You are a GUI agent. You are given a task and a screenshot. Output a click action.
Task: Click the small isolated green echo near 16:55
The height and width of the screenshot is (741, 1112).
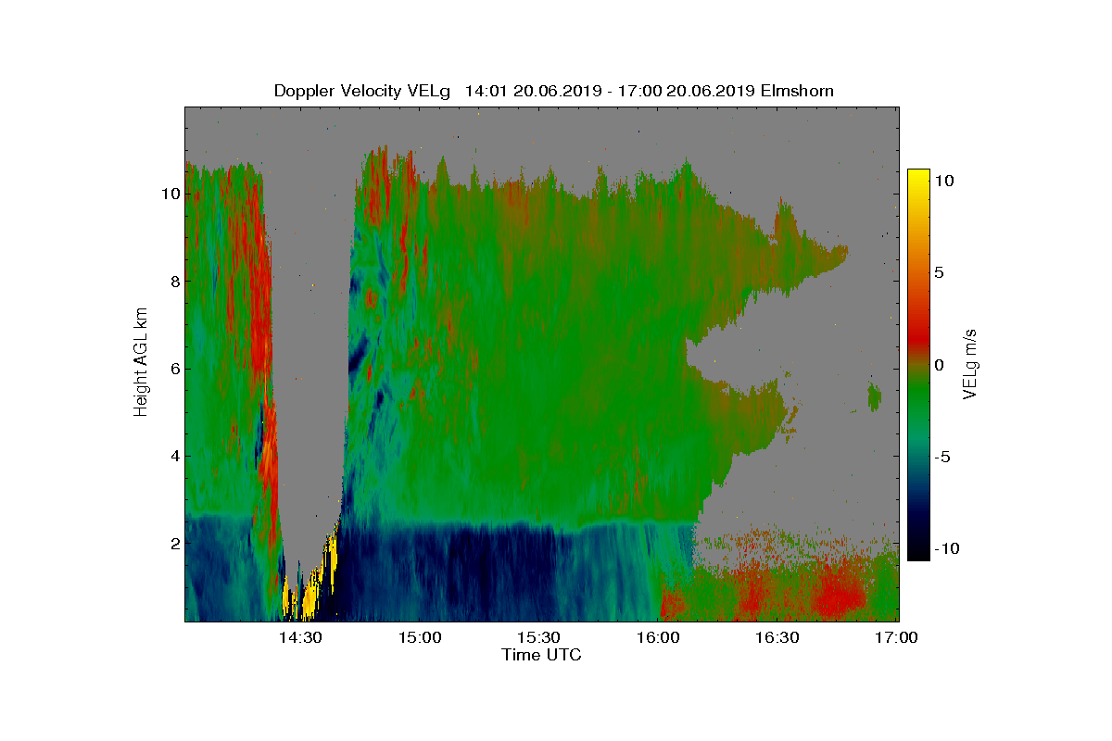coord(874,397)
